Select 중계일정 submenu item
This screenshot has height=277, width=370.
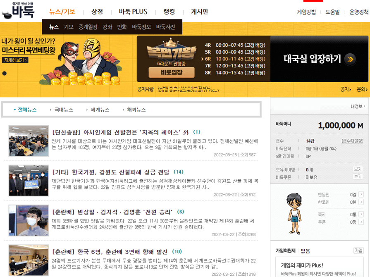(88, 27)
